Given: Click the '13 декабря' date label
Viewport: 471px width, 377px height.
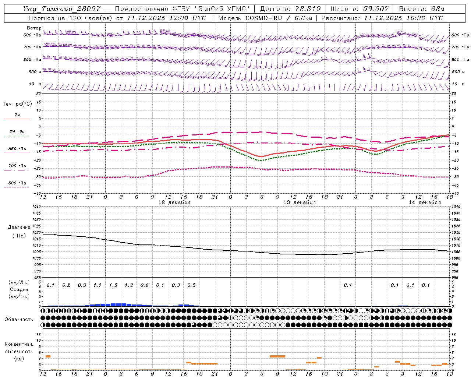Looking at the screenshot, I should [x=299, y=202].
